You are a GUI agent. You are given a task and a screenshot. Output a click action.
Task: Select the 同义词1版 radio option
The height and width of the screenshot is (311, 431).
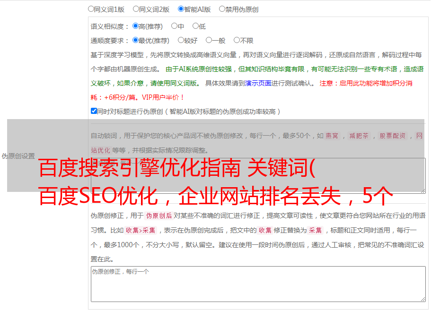pyautogui.click(x=91, y=9)
